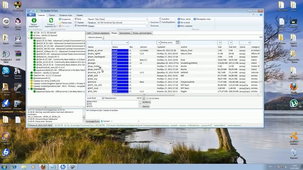The image size is (303, 170).
Task: Click the help icon at ribbon top right
Action: [x=261, y=15]
